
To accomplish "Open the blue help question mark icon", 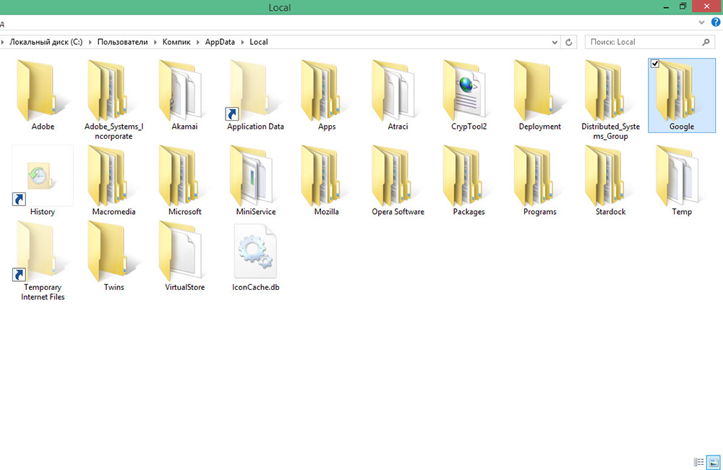I will pyautogui.click(x=716, y=22).
